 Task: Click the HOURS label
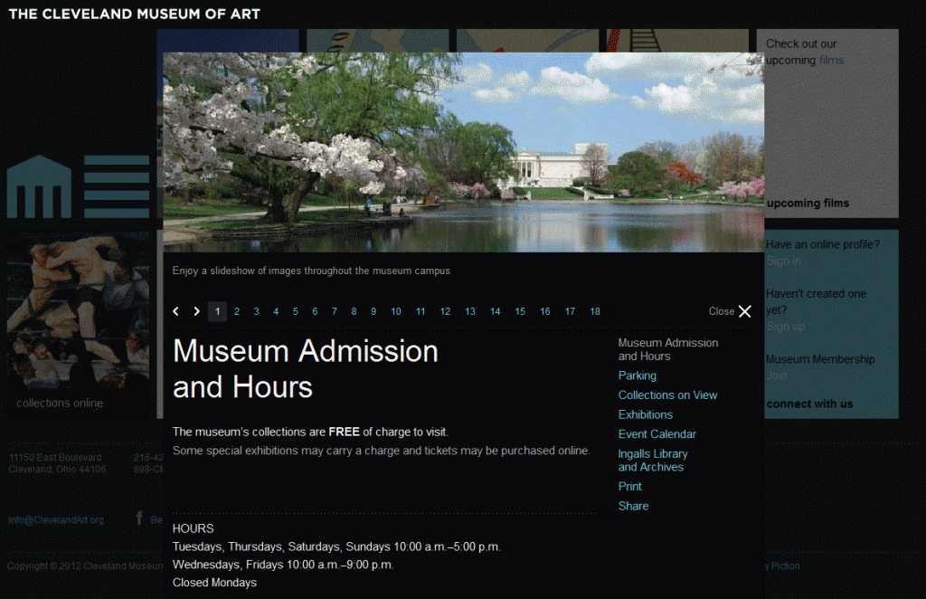coord(194,528)
